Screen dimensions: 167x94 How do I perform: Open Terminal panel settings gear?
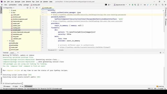(x=160, y=53)
